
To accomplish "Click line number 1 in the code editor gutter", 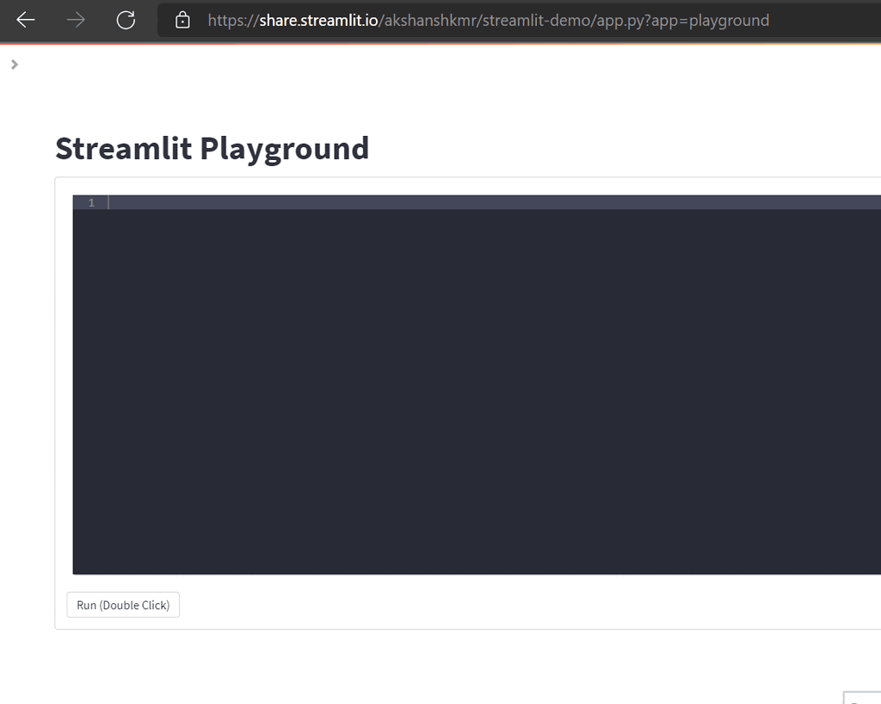I will click(x=90, y=202).
